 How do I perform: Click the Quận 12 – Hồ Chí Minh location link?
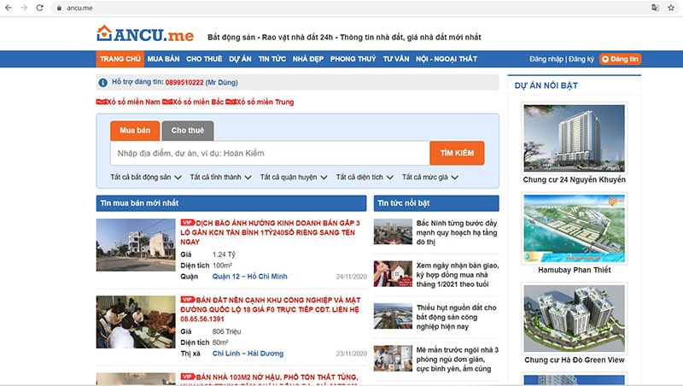coord(249,276)
